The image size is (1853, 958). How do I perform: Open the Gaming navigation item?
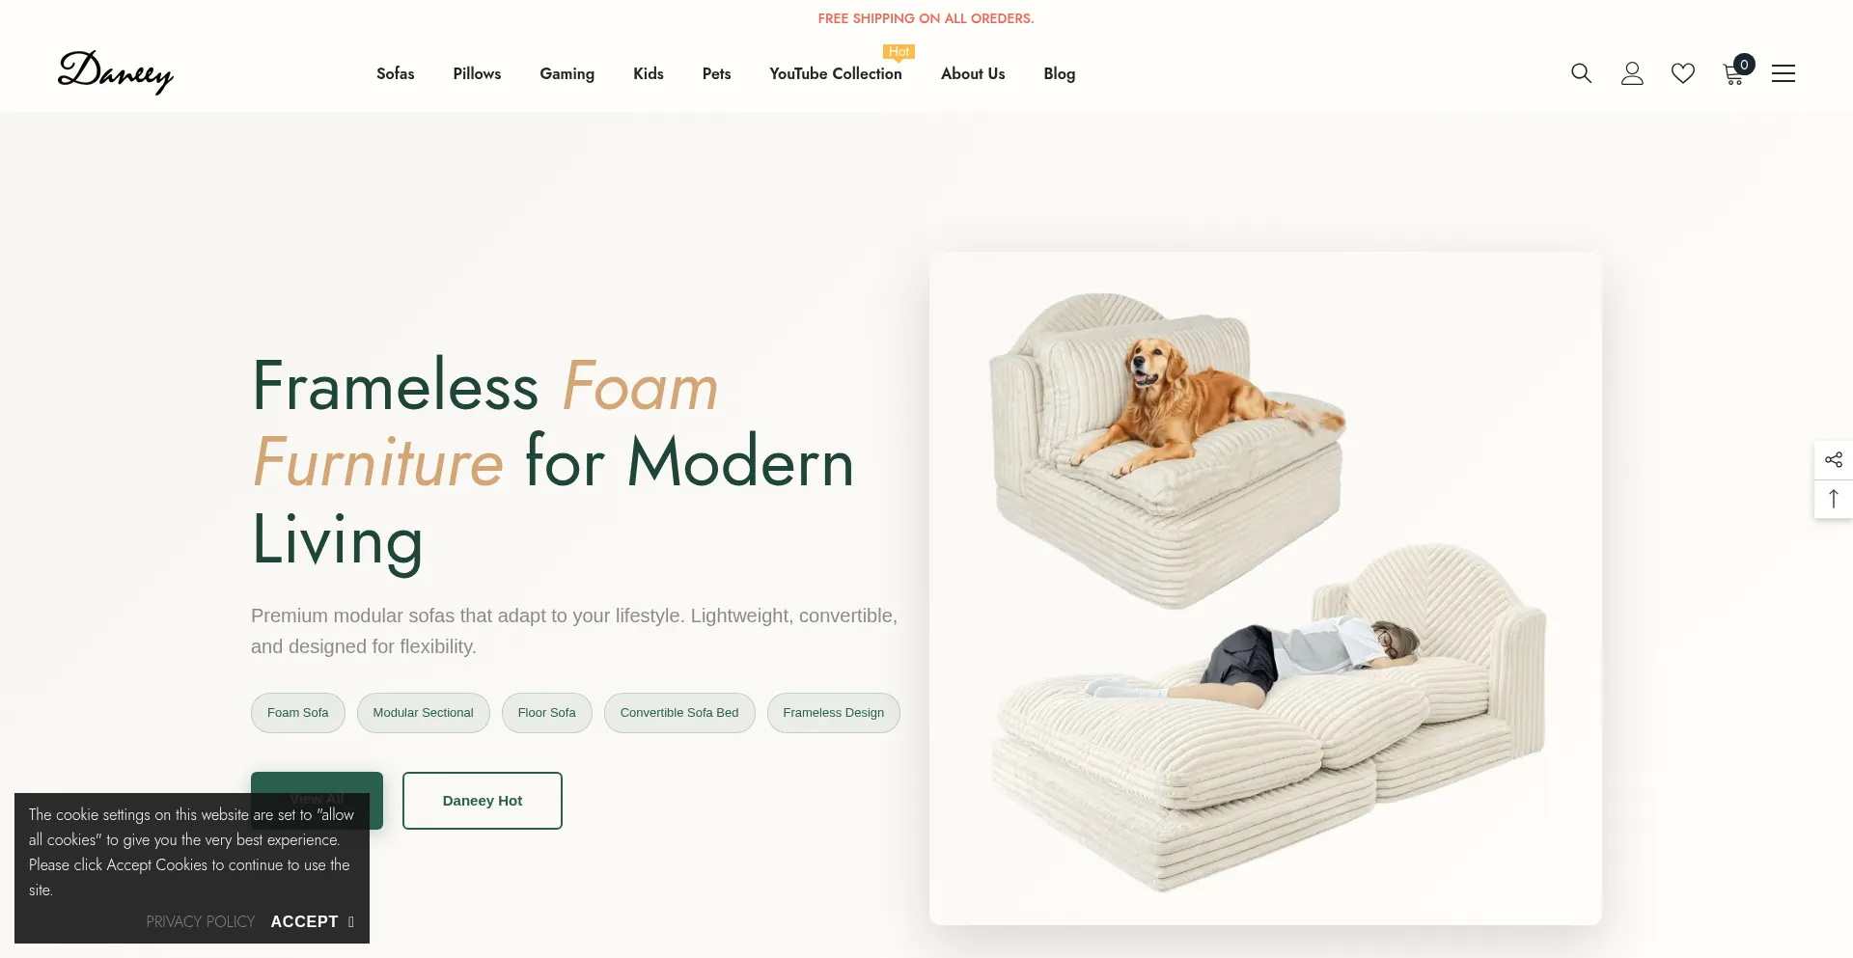(567, 73)
